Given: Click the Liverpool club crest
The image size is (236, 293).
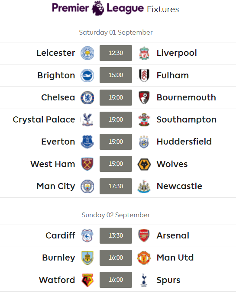Looking at the screenshot, I should coord(144,53).
